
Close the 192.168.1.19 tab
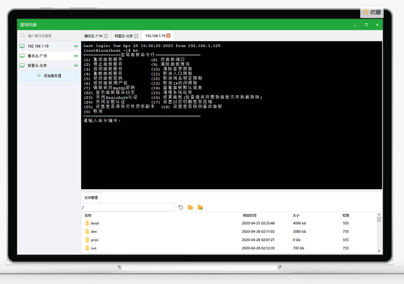point(168,36)
